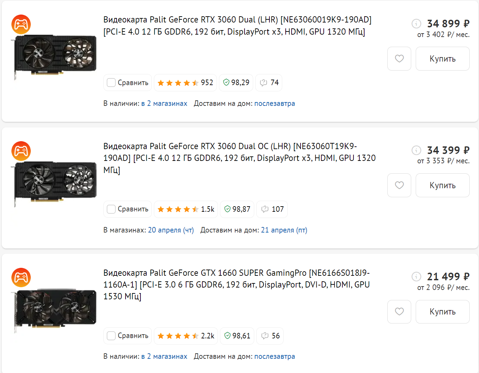Check Сравнить for RTX 3060 Dual (non-OC)
The image size is (479, 373).
[111, 83]
